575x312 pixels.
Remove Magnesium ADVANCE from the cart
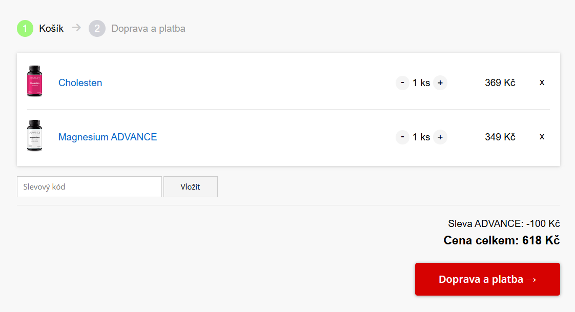(542, 136)
